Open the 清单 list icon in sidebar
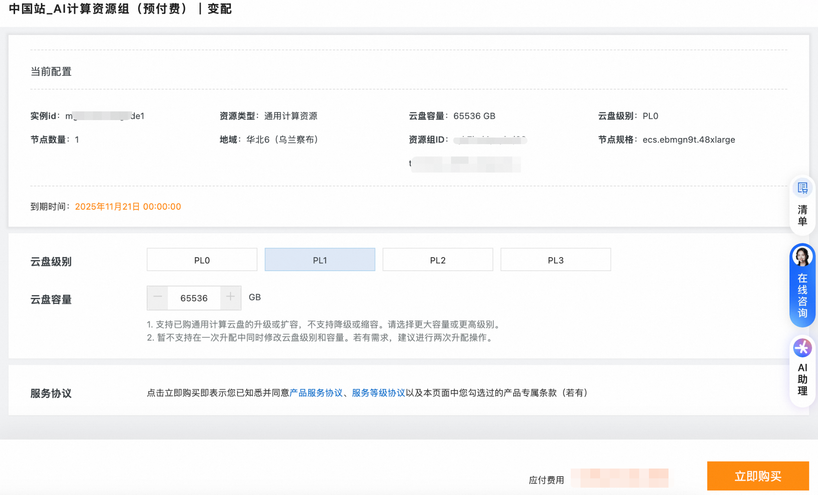Image resolution: width=818 pixels, height=495 pixels. pos(803,188)
